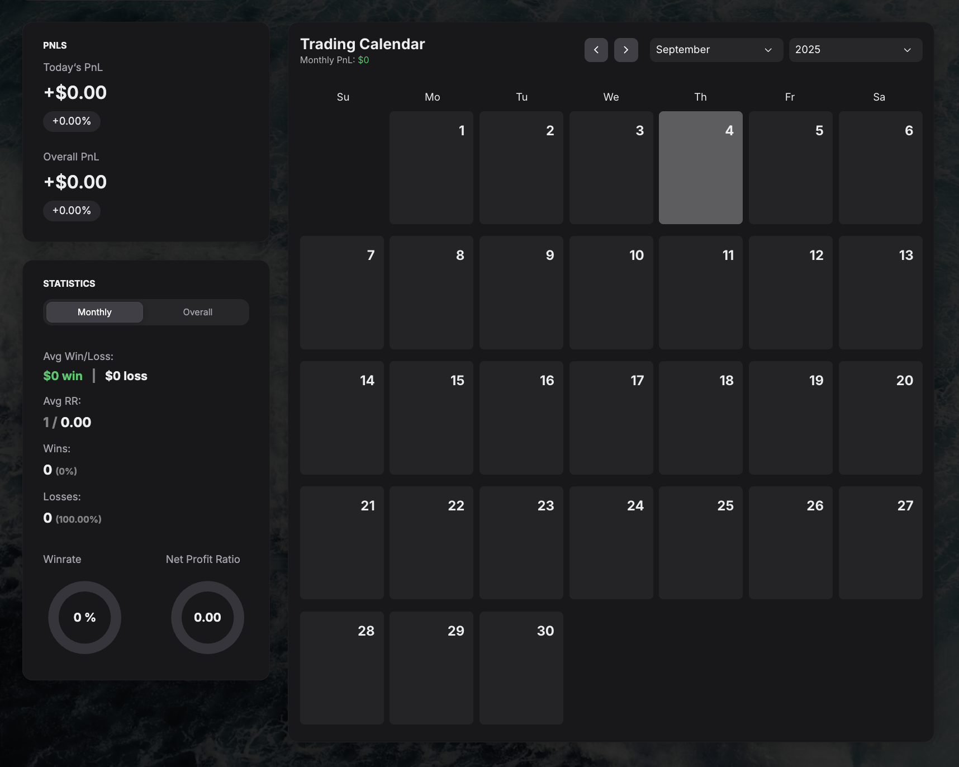
Task: Click the Losses '0 (100.00%)' value
Action: pos(72,518)
